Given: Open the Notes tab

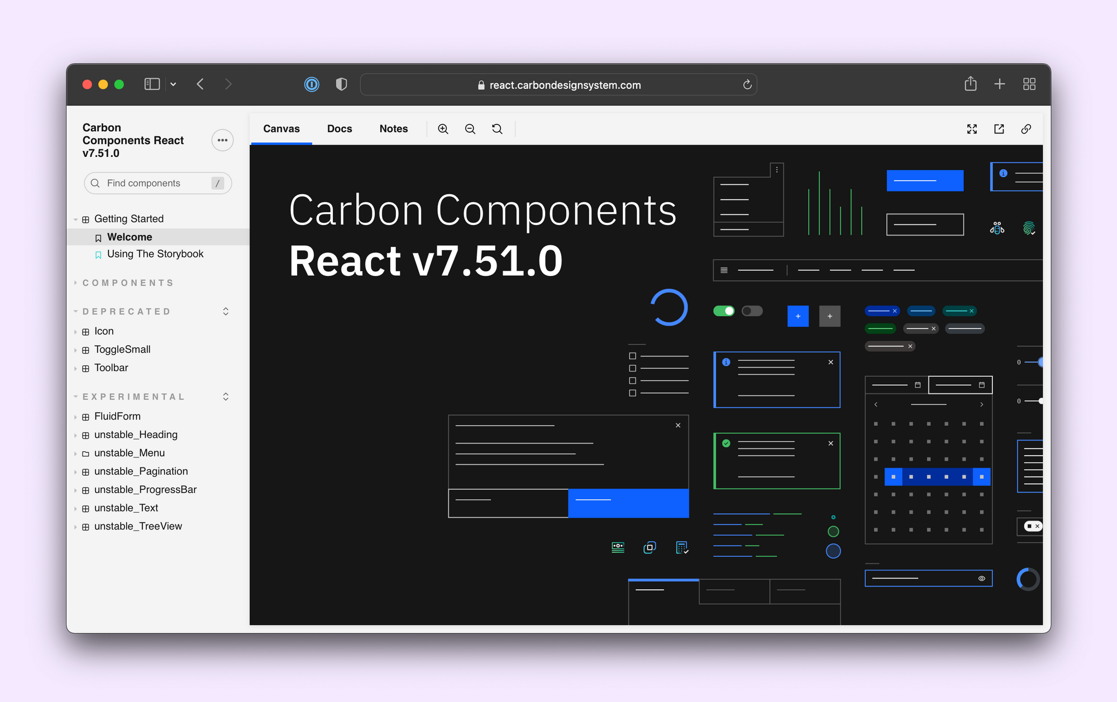Looking at the screenshot, I should 393,129.
